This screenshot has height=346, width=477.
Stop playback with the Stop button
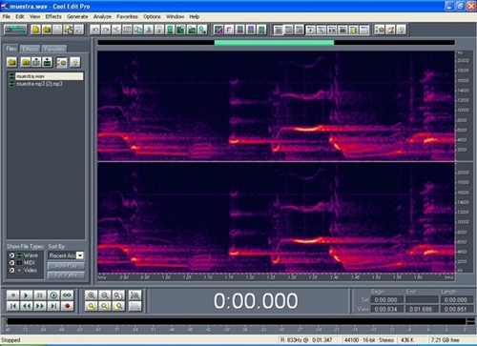(x=12, y=295)
